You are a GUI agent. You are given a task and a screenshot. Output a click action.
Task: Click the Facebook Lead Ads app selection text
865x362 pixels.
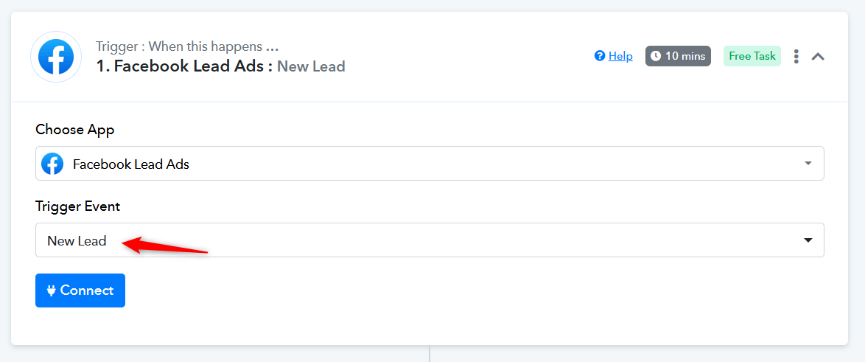pos(131,164)
